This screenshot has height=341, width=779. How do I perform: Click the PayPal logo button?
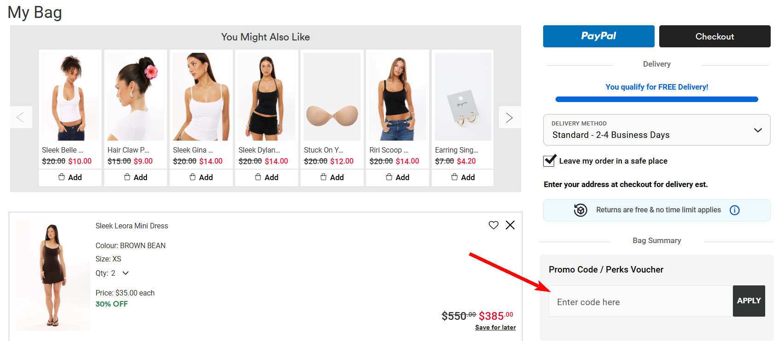[598, 36]
